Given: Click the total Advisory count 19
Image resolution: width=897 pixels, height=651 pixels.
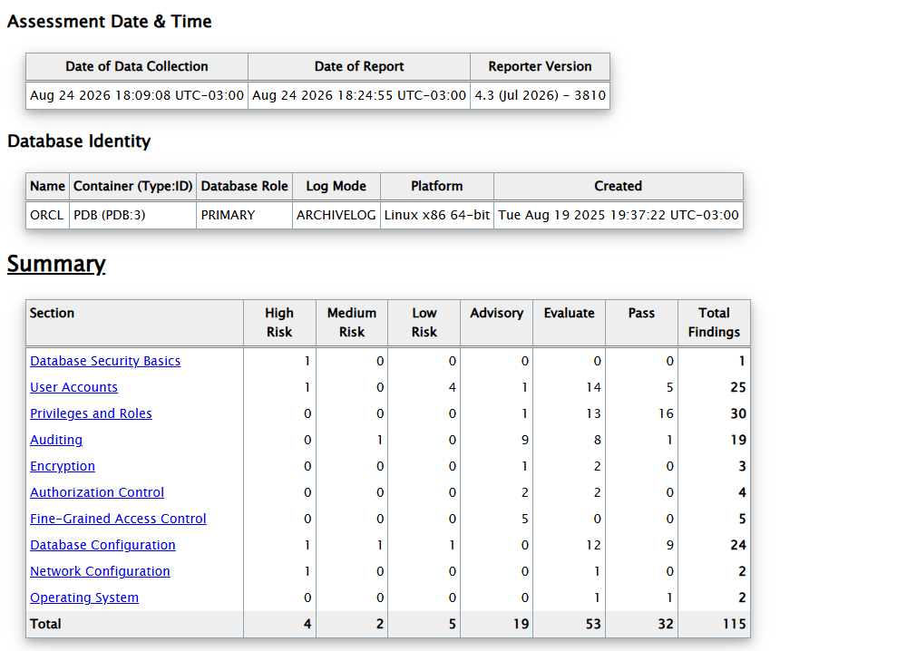Looking at the screenshot, I should tap(522, 624).
